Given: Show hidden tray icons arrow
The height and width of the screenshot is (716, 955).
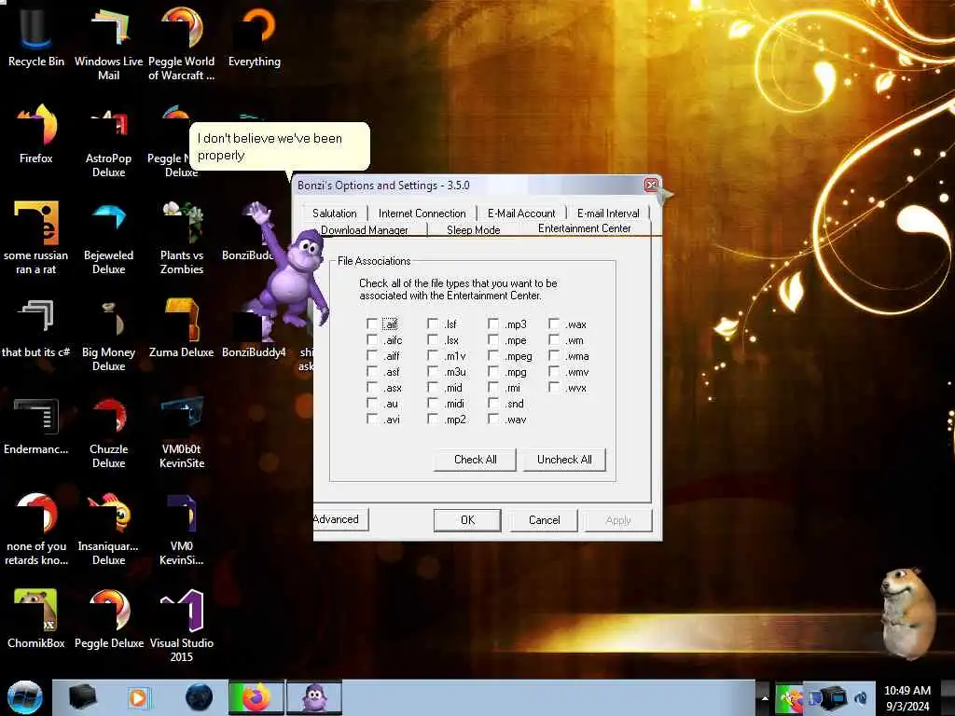Looking at the screenshot, I should [x=765, y=697].
